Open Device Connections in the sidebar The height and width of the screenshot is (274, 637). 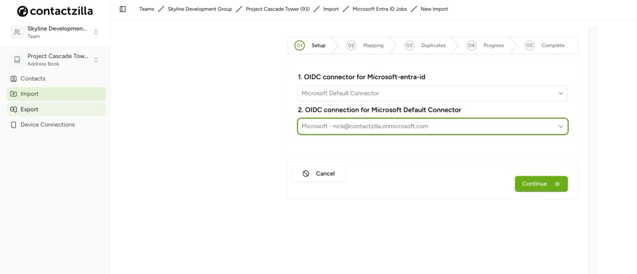pyautogui.click(x=57, y=125)
